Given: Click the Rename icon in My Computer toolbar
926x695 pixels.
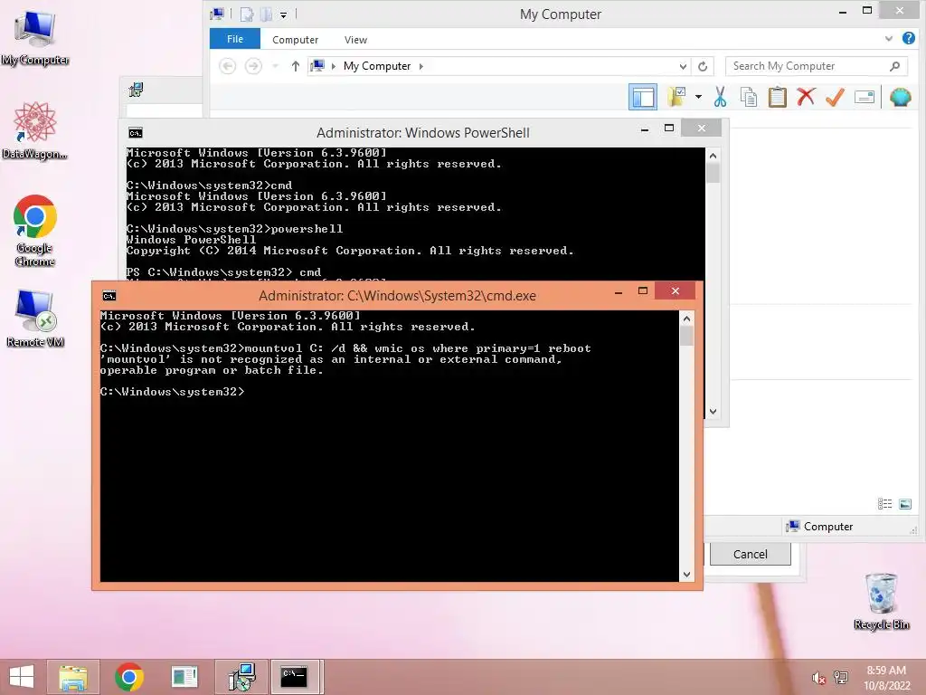Looking at the screenshot, I should [864, 97].
